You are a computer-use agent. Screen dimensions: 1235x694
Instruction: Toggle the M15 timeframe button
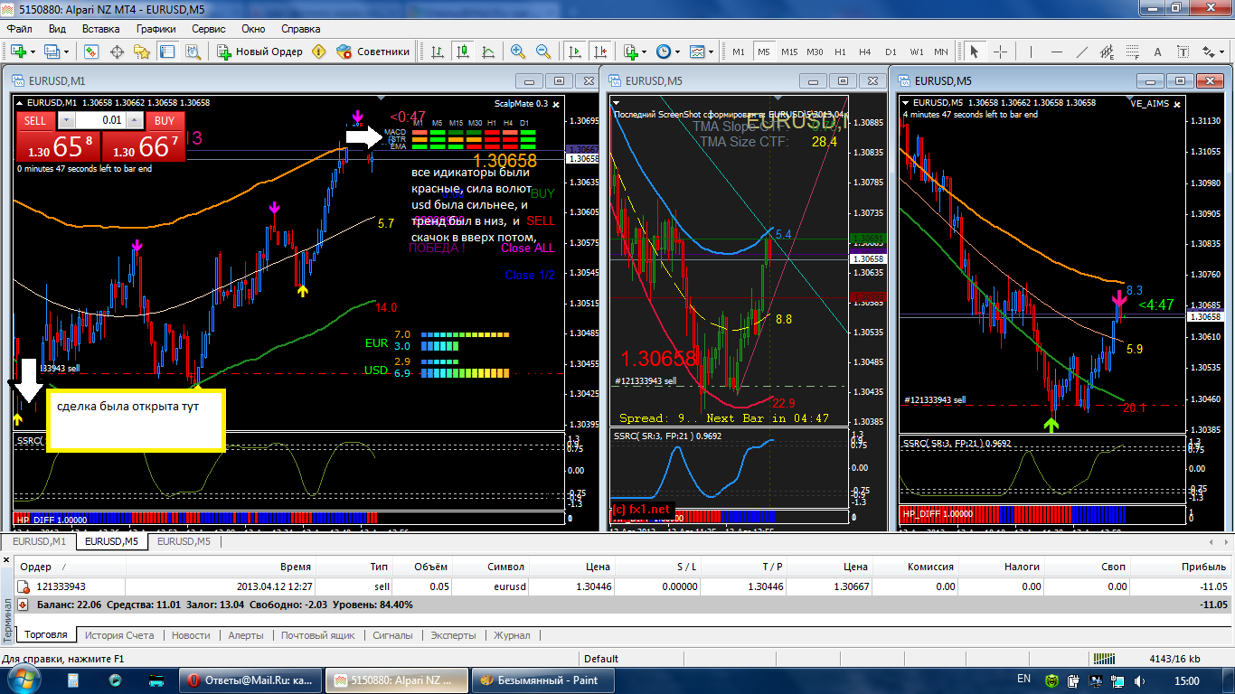pos(789,52)
